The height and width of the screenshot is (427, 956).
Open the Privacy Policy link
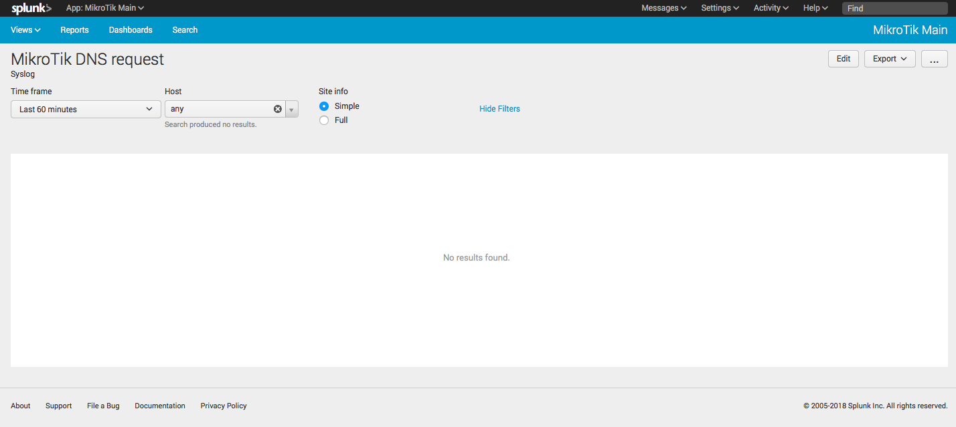[224, 406]
